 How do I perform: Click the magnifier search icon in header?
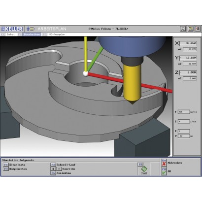[183, 29]
